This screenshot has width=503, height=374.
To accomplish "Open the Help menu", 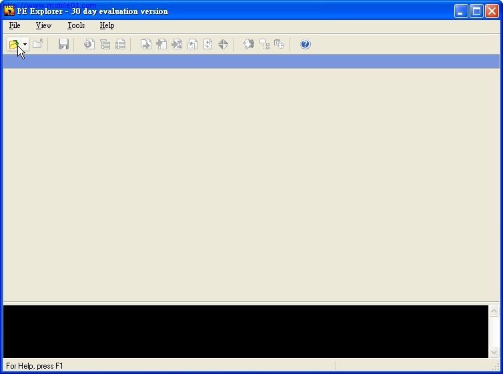I will pyautogui.click(x=107, y=25).
